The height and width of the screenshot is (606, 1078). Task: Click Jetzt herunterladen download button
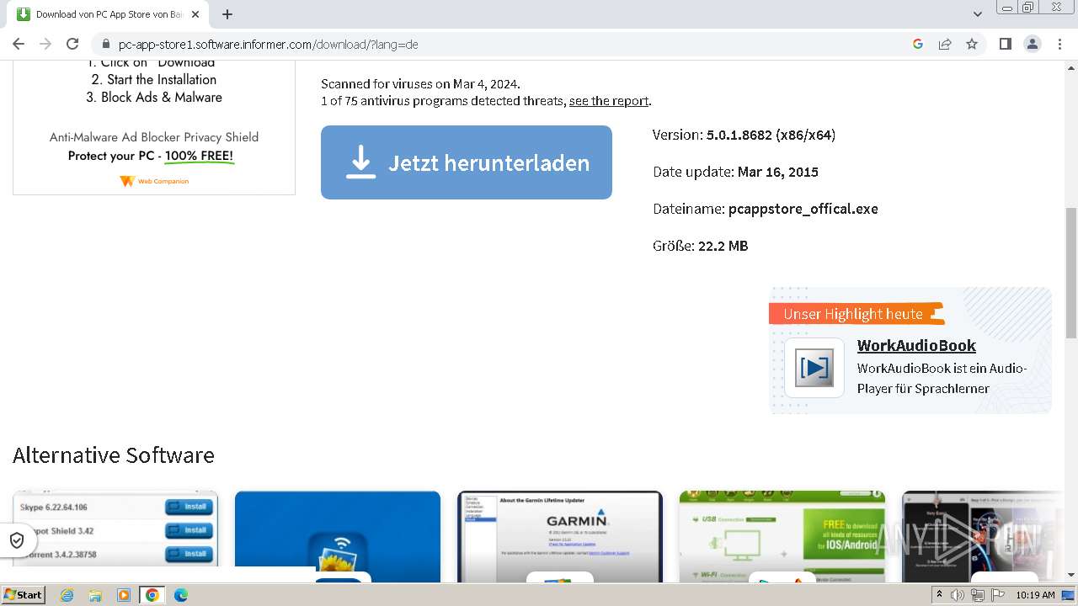pyautogui.click(x=467, y=162)
